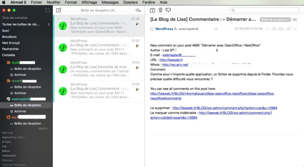This screenshot has height=167, width=304.
Task: Open the Affichage menu
Action: 89,2
